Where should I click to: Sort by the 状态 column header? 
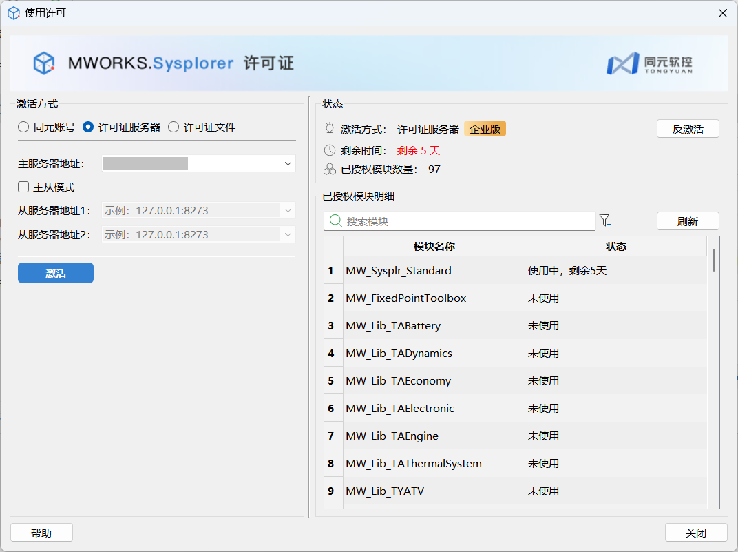615,247
